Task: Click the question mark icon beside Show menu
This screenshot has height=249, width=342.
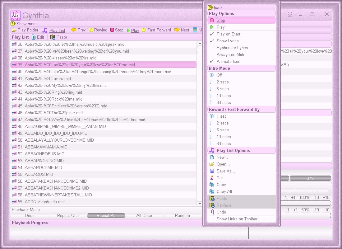Action: click(x=13, y=24)
